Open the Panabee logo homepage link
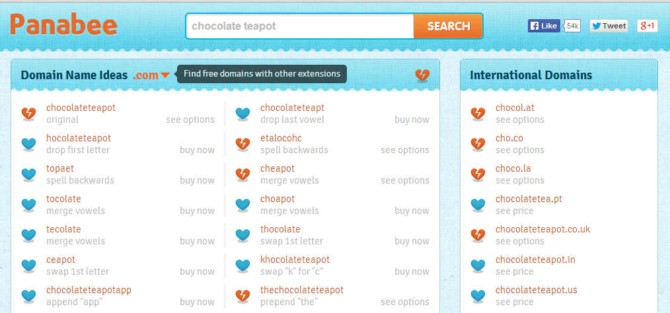The image size is (670, 313). pyautogui.click(x=63, y=25)
